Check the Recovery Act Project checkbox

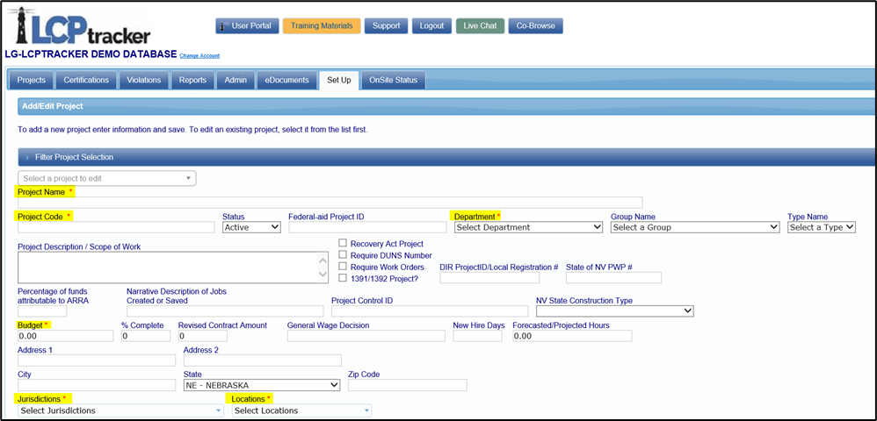343,244
